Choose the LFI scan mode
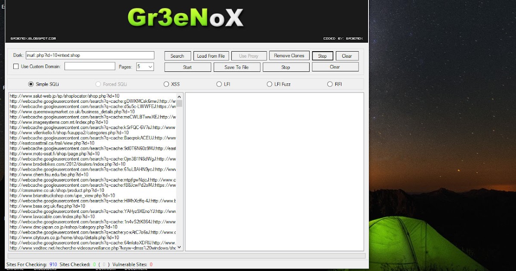This screenshot has width=516, height=271. click(x=223, y=84)
